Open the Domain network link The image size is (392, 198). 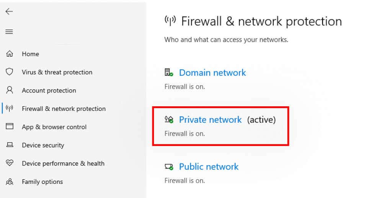tap(212, 73)
